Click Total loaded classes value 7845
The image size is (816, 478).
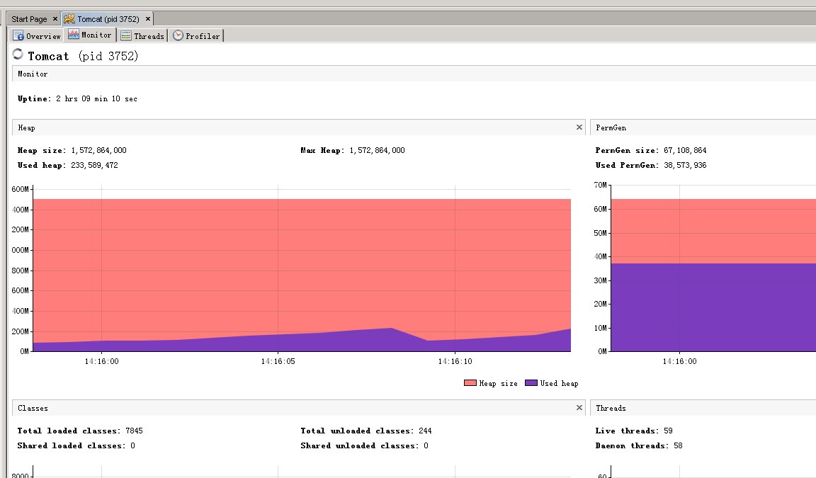click(x=134, y=431)
